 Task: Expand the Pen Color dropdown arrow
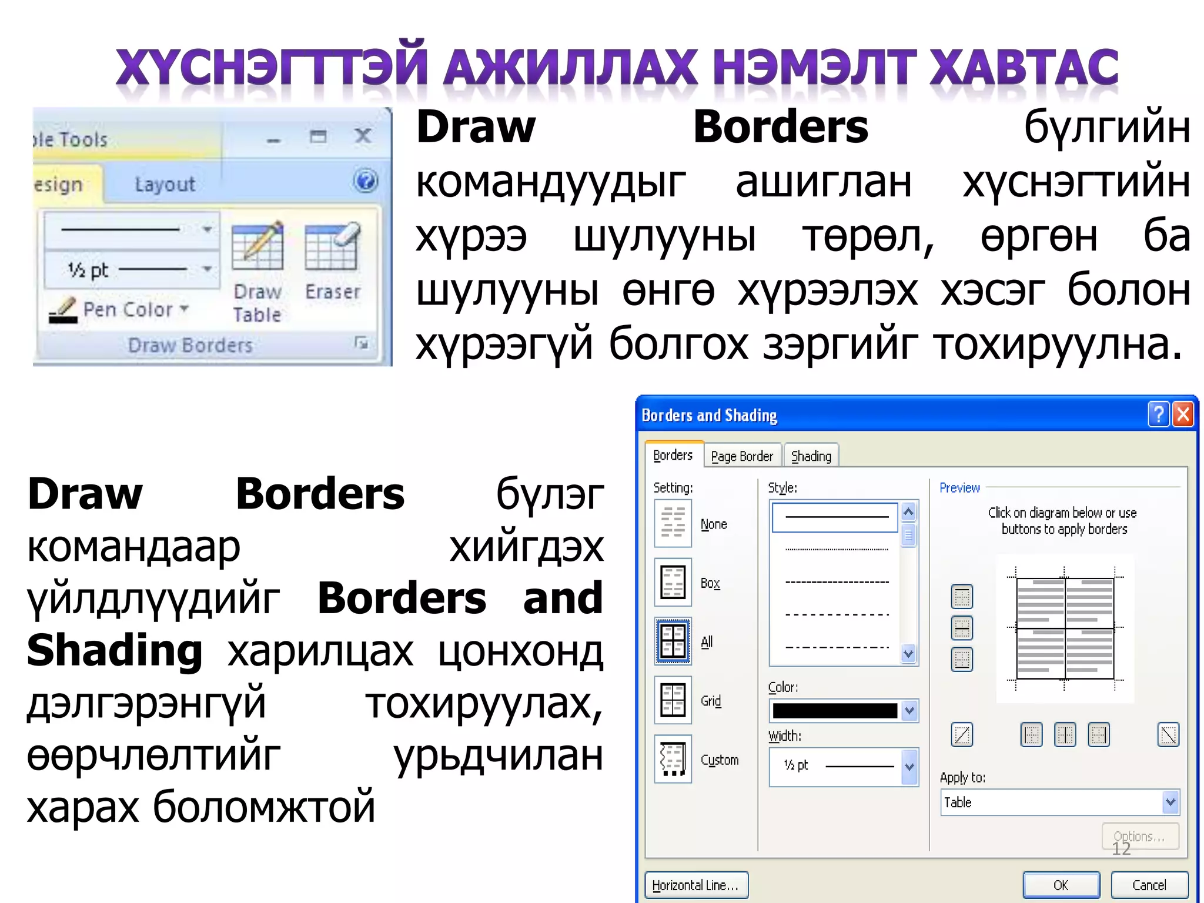coord(184,308)
